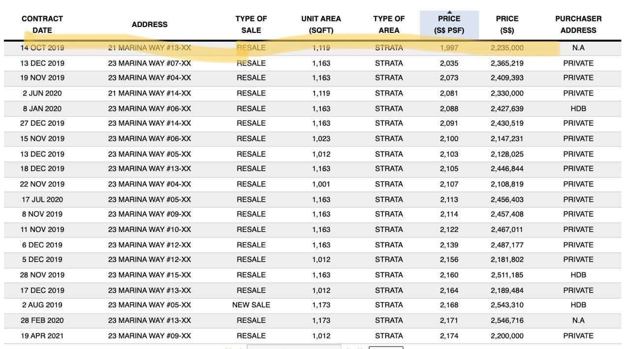Viewport: 630px width, 349px height.
Task: Click the ascending sort arrow above Price PSF
Action: coord(449,12)
